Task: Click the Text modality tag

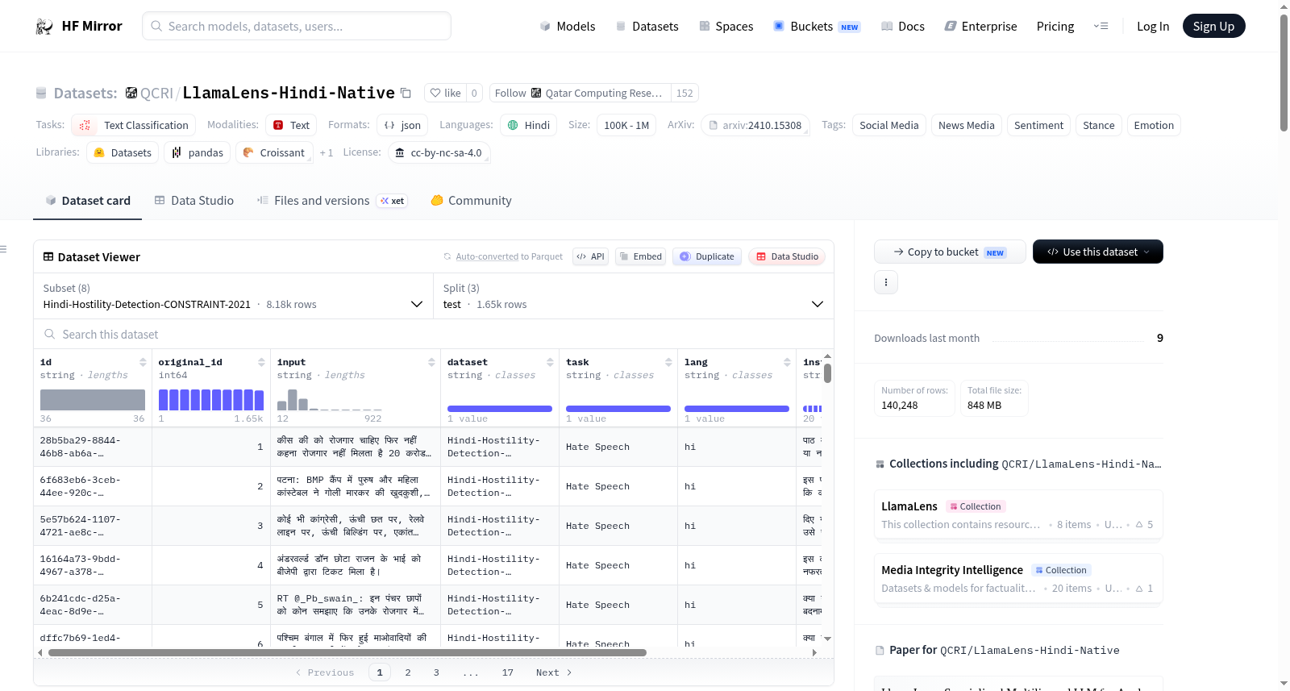Action: pos(291,125)
